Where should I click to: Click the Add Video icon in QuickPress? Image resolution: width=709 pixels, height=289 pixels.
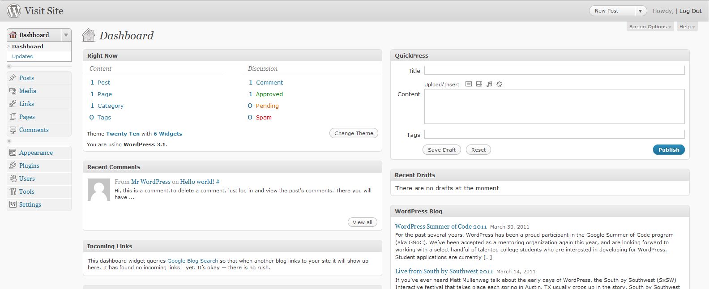point(479,84)
